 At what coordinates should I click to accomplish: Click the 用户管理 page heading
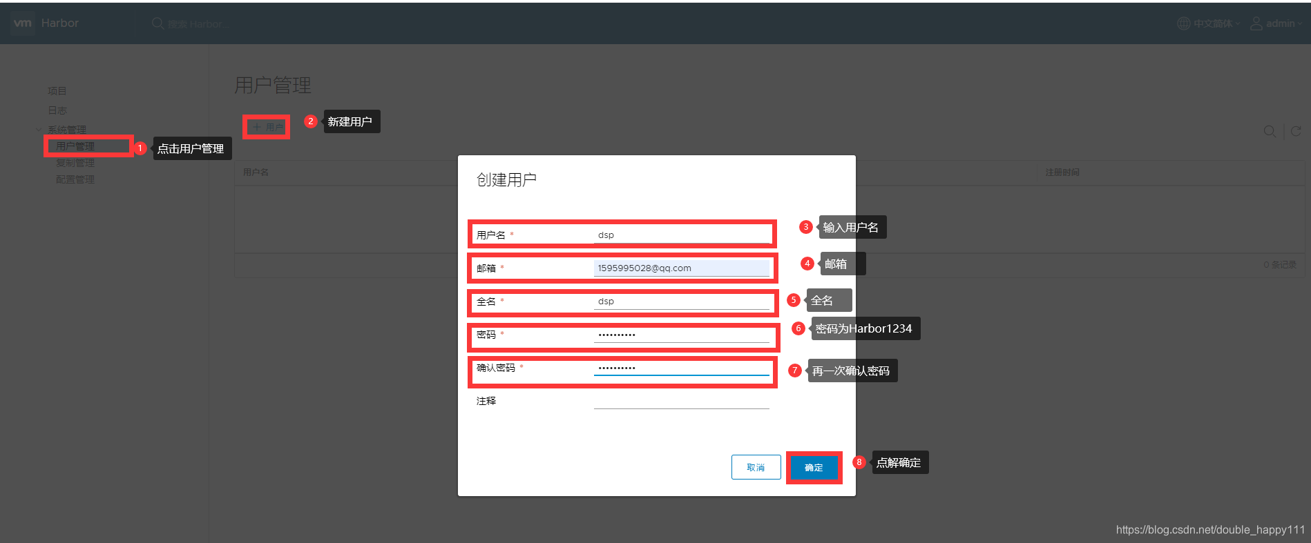273,86
